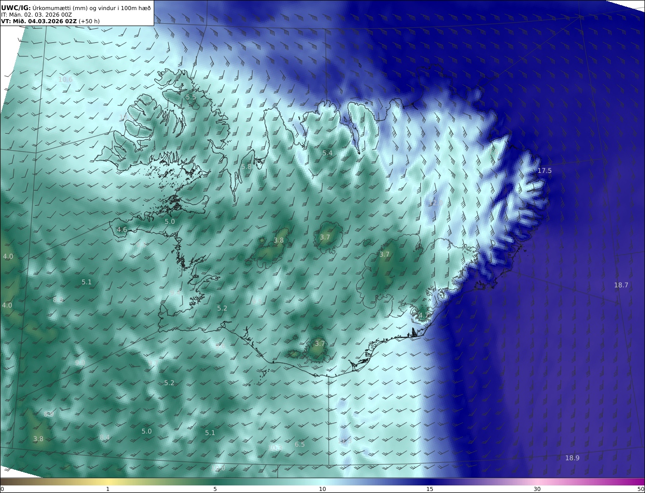Click the 10.6 precipitation value

click(66, 80)
